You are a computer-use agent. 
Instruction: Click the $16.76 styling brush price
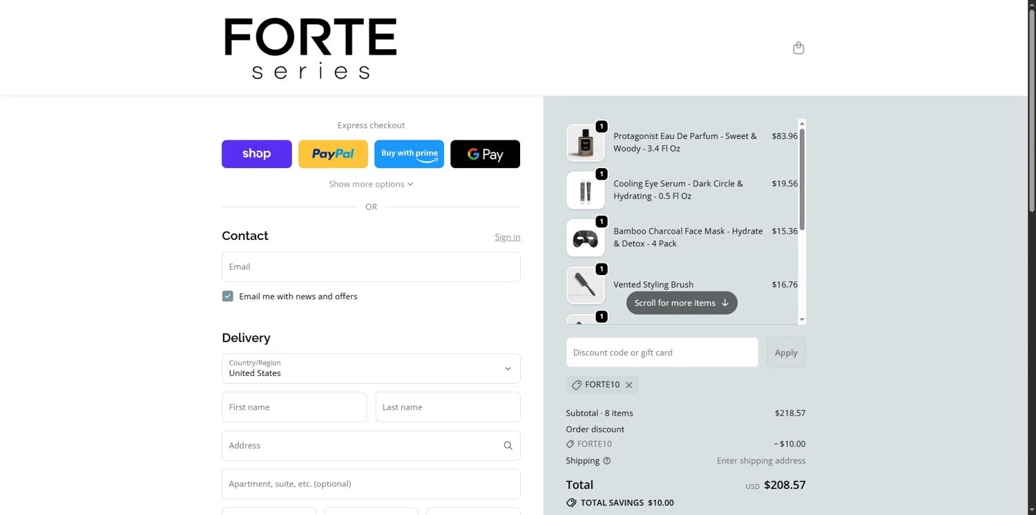click(x=785, y=285)
